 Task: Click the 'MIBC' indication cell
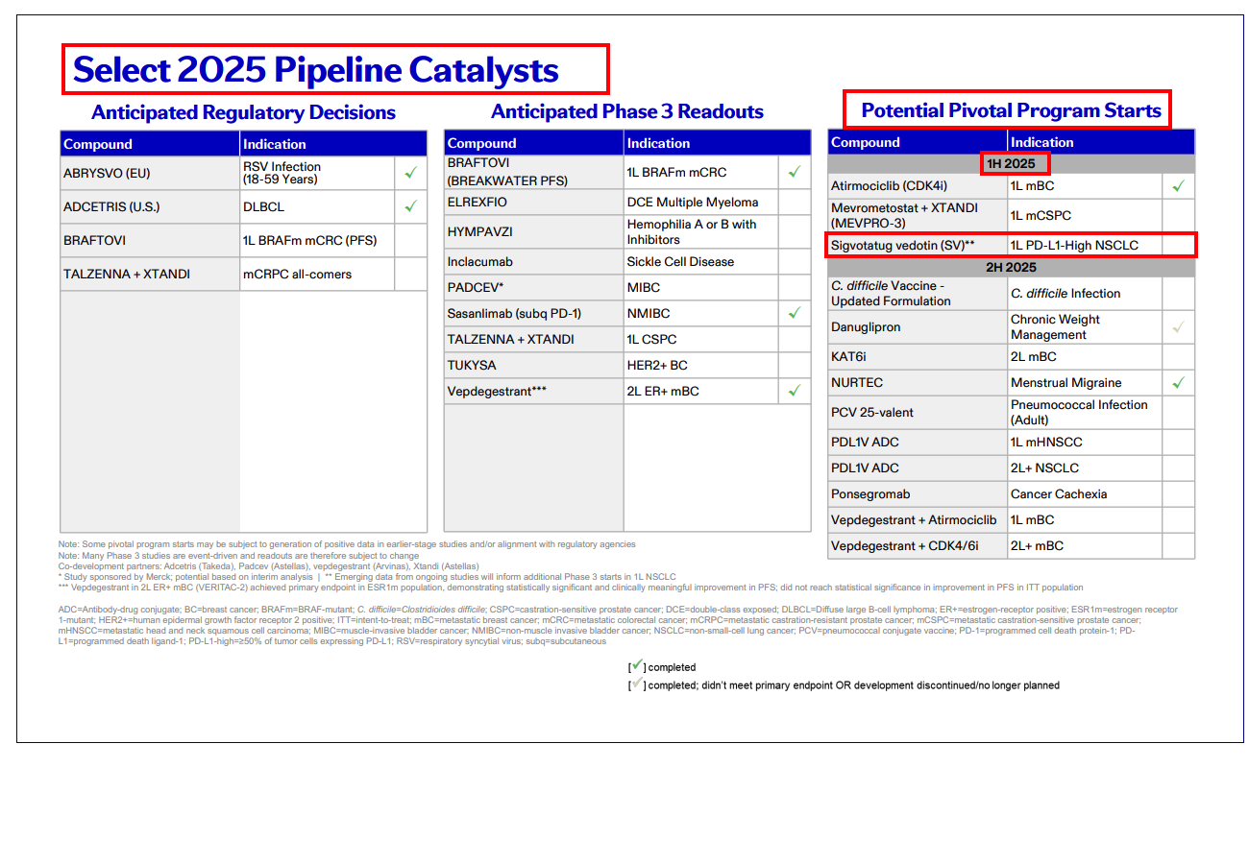click(701, 287)
